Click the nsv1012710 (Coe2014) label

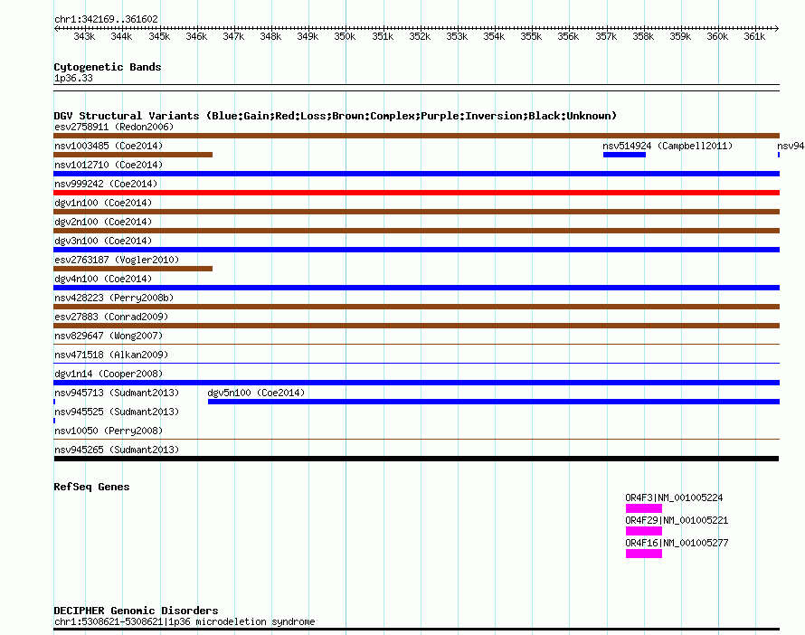click(x=109, y=165)
